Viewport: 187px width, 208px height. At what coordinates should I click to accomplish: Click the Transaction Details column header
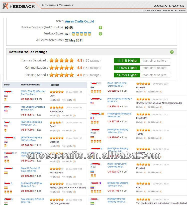tap(30, 85)
